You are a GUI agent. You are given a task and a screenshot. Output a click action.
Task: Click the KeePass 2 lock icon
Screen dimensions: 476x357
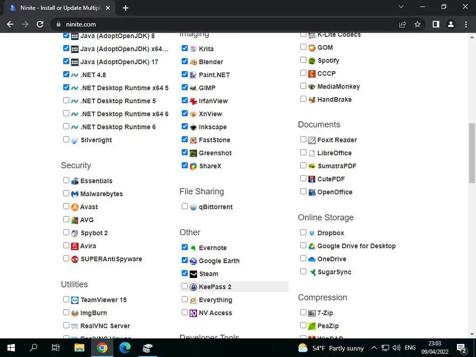point(193,287)
